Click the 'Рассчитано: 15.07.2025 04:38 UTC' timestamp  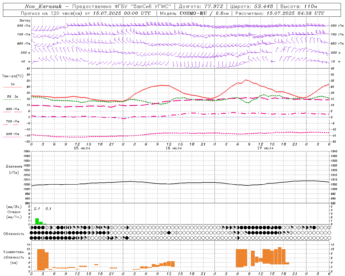point(280,13)
